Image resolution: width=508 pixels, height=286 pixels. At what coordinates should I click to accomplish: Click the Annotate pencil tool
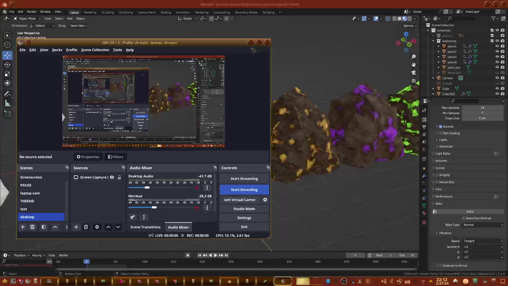tap(7, 94)
